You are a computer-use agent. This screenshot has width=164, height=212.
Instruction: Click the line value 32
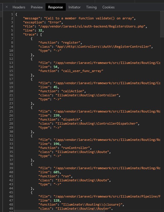tap(40, 30)
